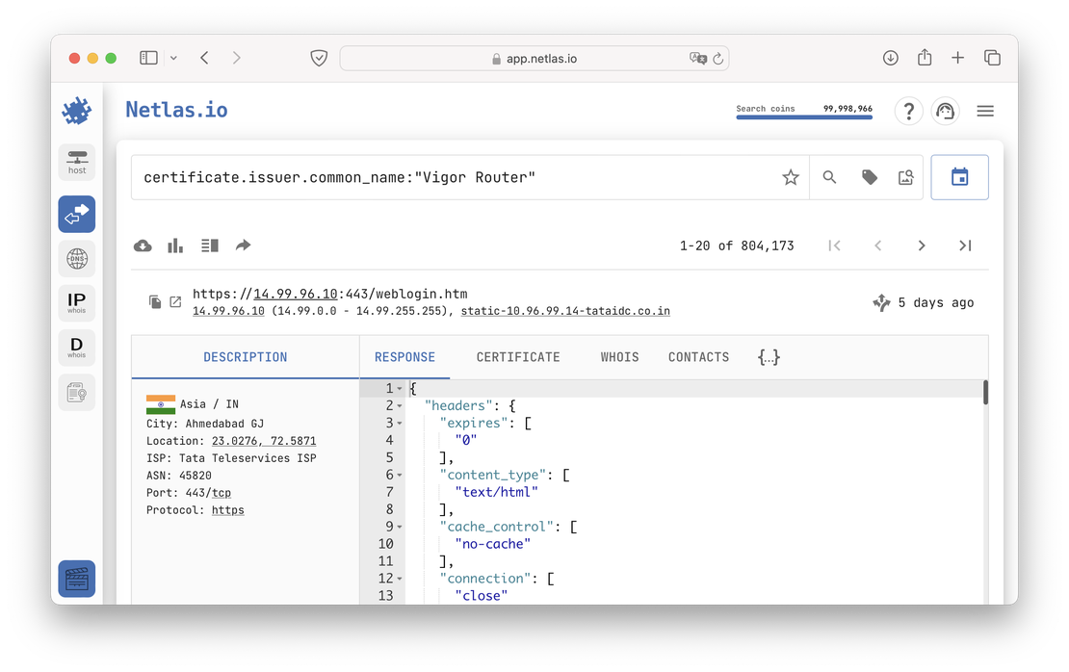Open the Host lookup tool in the sidebar
Viewport: 1069px width, 672px height.
(x=76, y=162)
